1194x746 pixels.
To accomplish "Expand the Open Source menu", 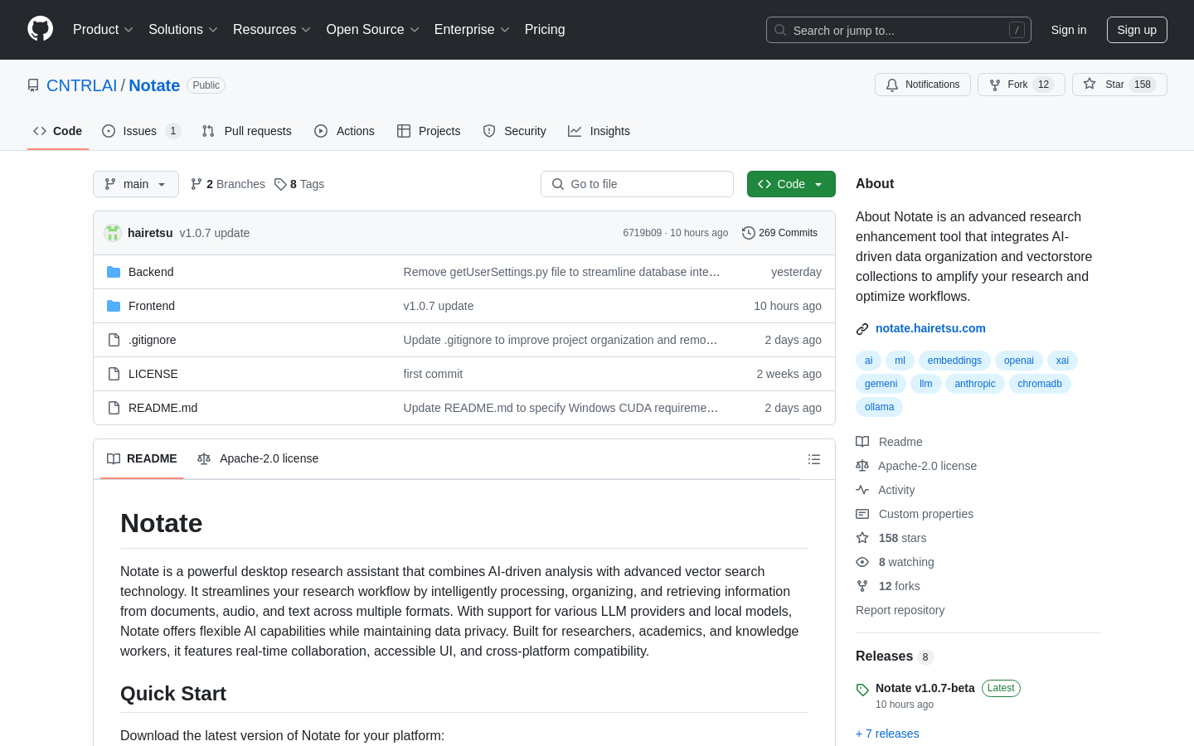I will [x=372, y=30].
